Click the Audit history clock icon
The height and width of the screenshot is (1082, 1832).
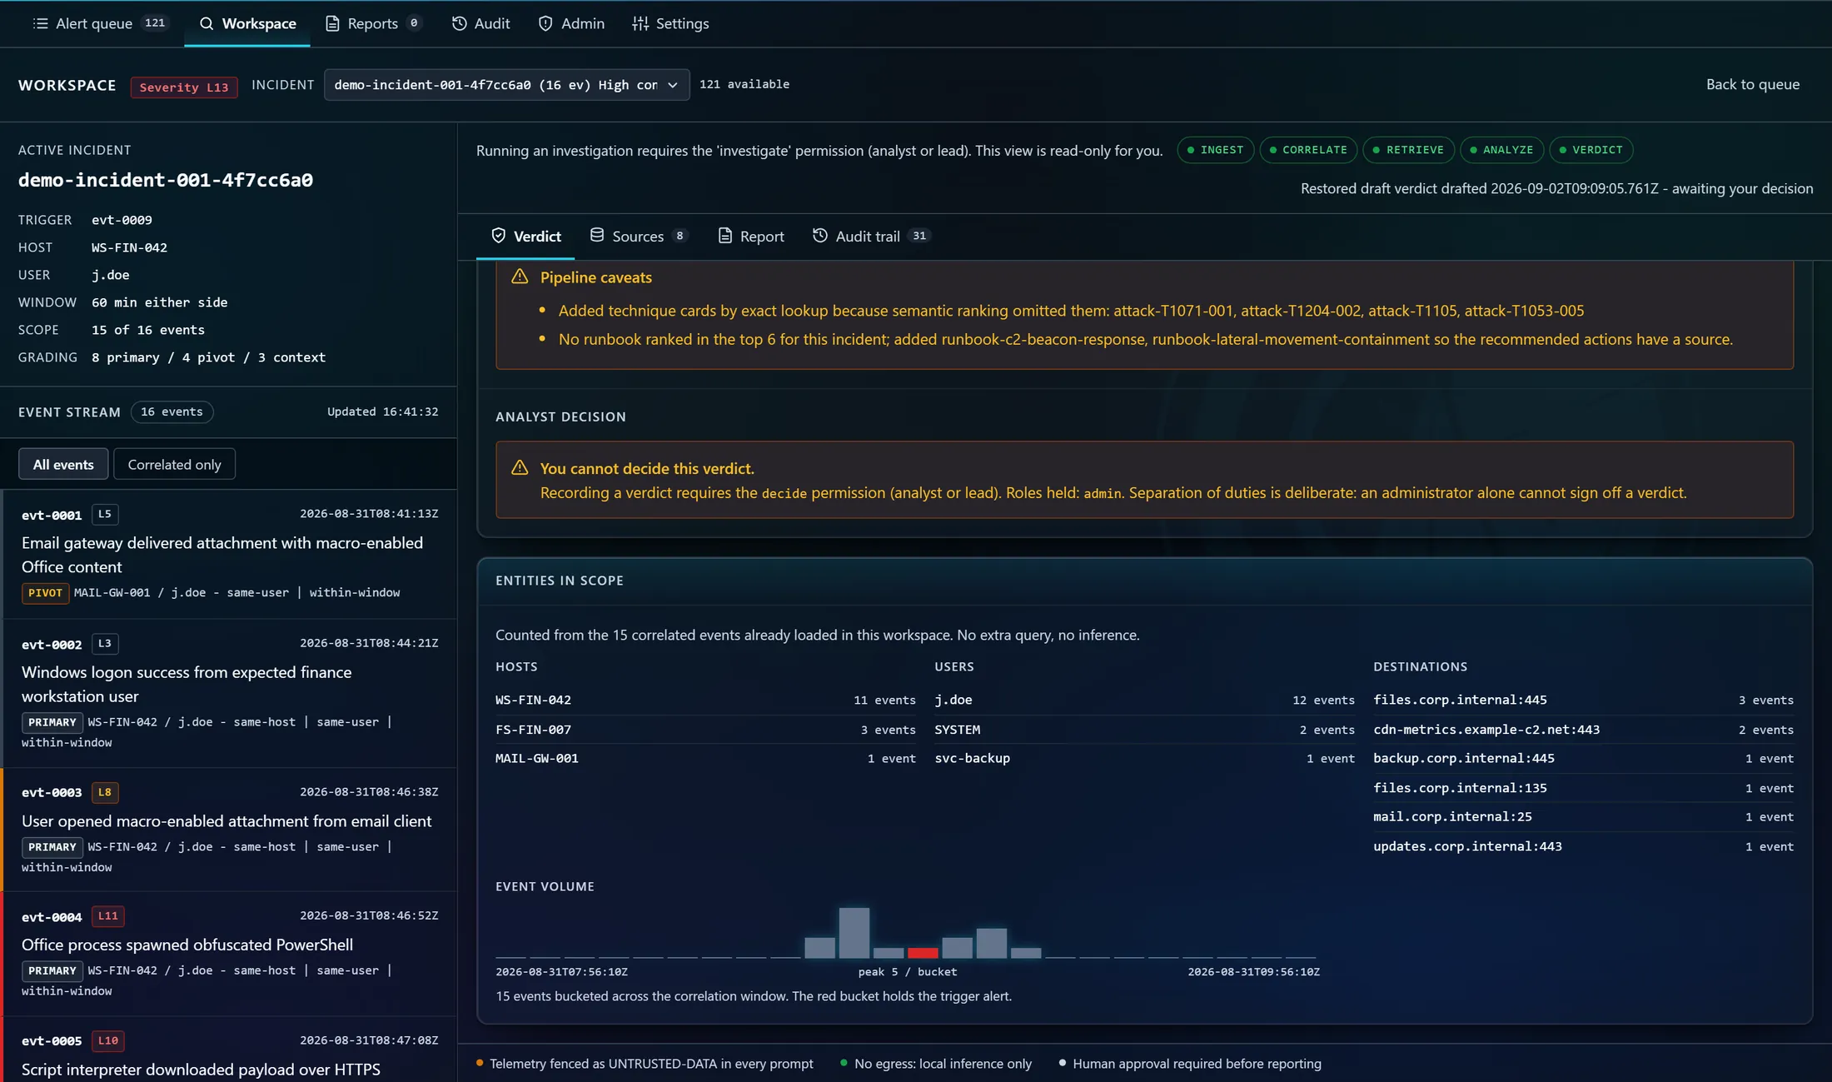pos(459,23)
